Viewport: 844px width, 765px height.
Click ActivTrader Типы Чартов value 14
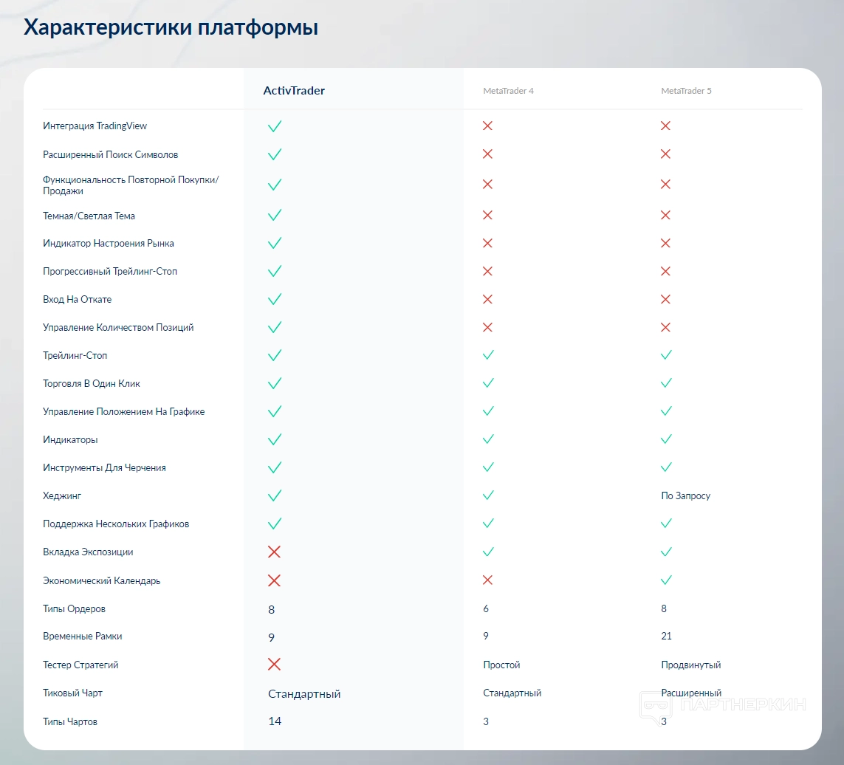click(x=275, y=721)
